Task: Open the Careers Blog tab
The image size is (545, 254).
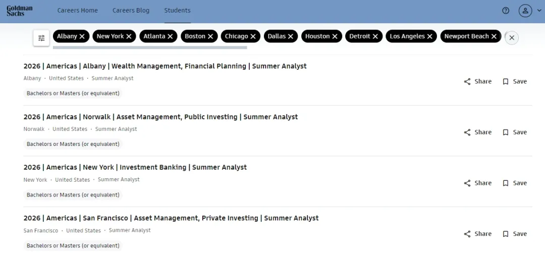Action: click(x=131, y=11)
